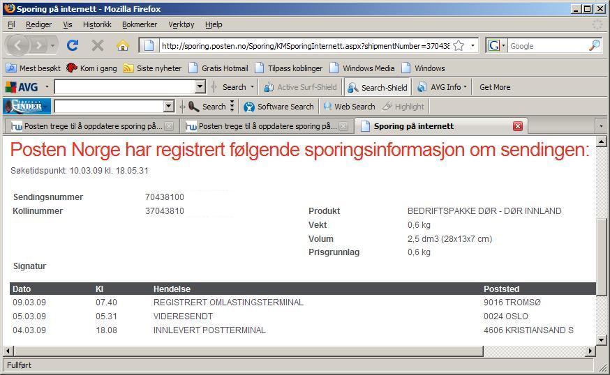Click the VIDERESENDT event row
Image resolution: width=610 pixels, height=375 pixels.
[x=303, y=316]
